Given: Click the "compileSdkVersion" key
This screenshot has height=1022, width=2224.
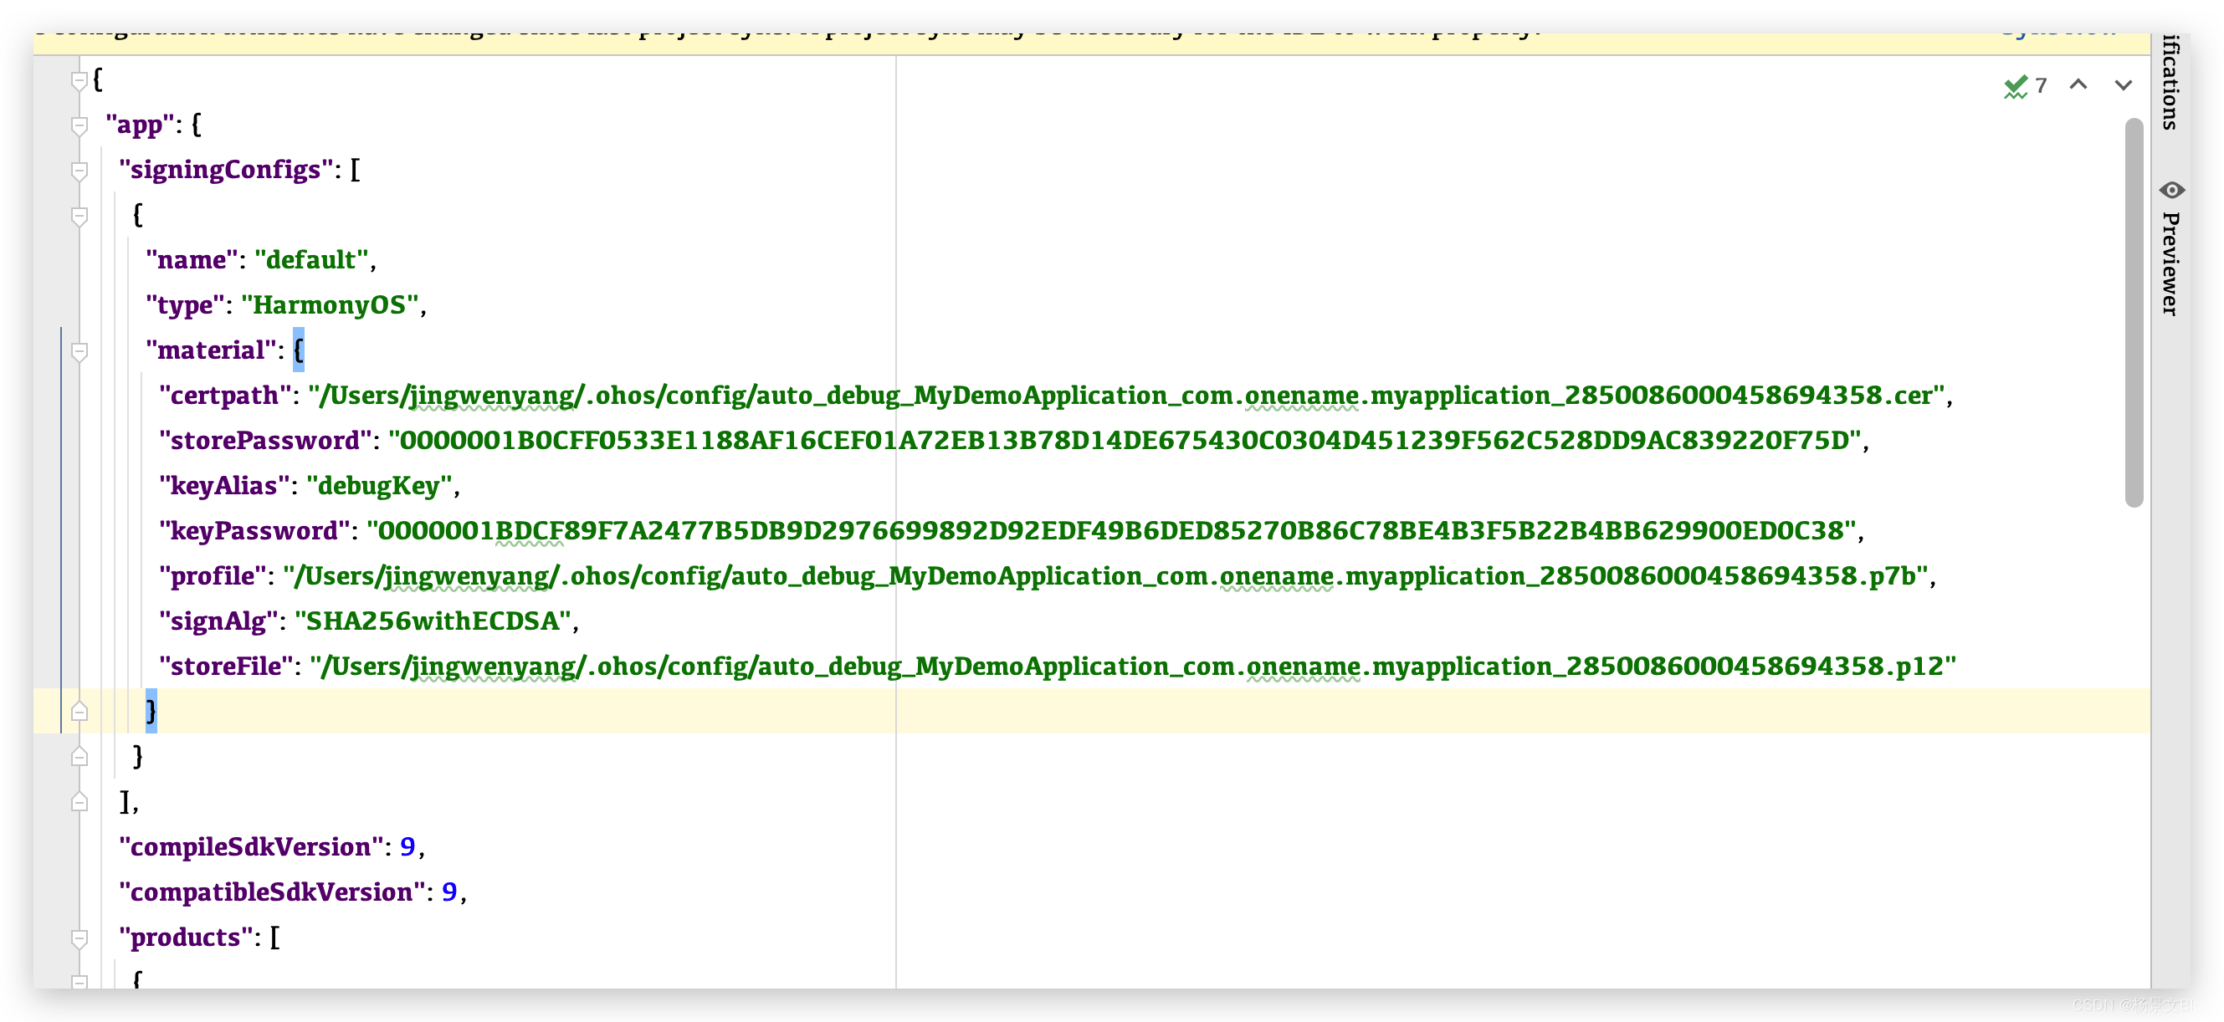Looking at the screenshot, I should point(251,846).
